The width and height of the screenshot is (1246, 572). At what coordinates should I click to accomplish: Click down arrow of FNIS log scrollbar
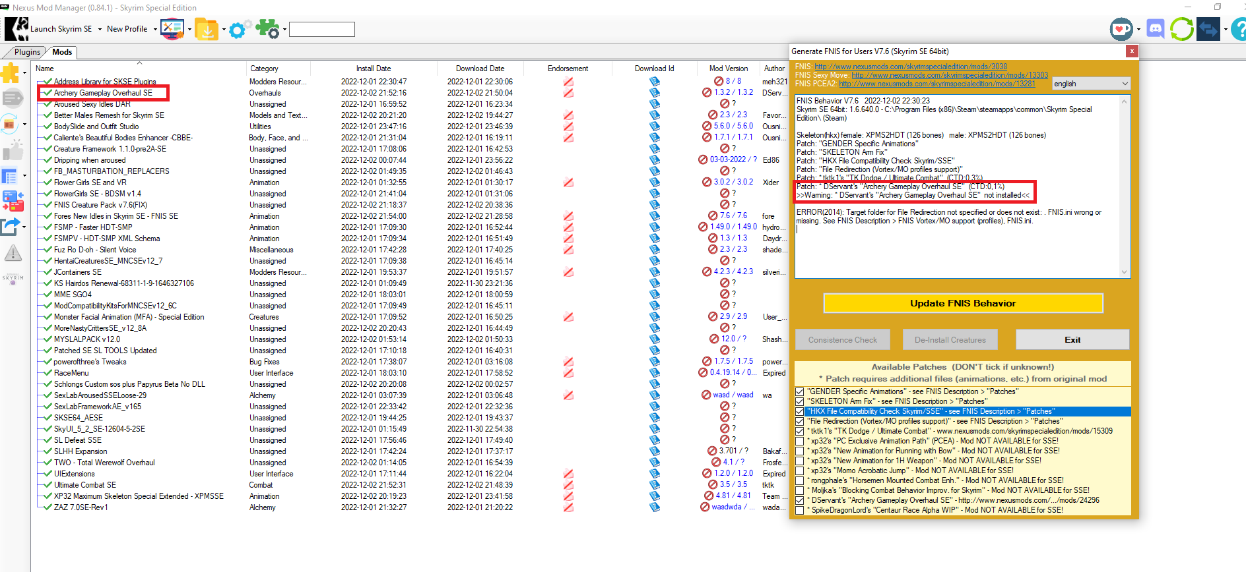coord(1124,272)
